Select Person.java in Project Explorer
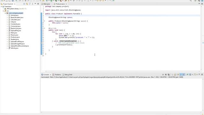This screenshot has width=204, height=115. 14,35
